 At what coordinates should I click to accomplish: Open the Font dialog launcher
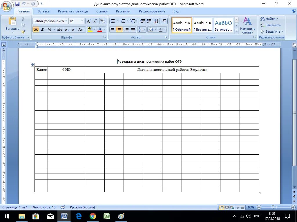coord(104,37)
